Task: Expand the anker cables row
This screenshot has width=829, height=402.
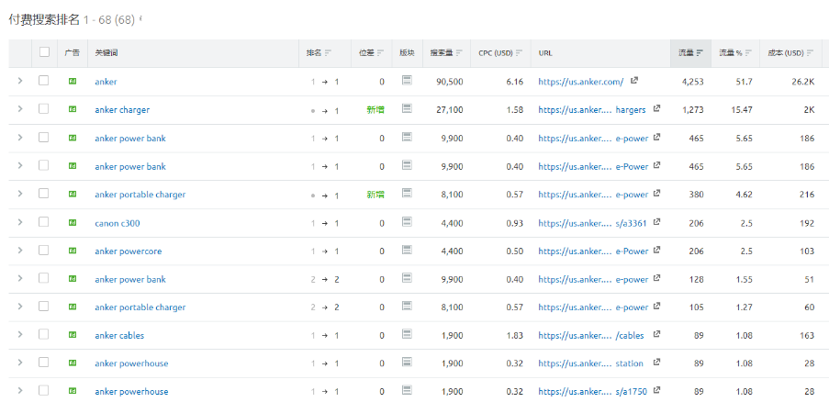Action: point(19,336)
